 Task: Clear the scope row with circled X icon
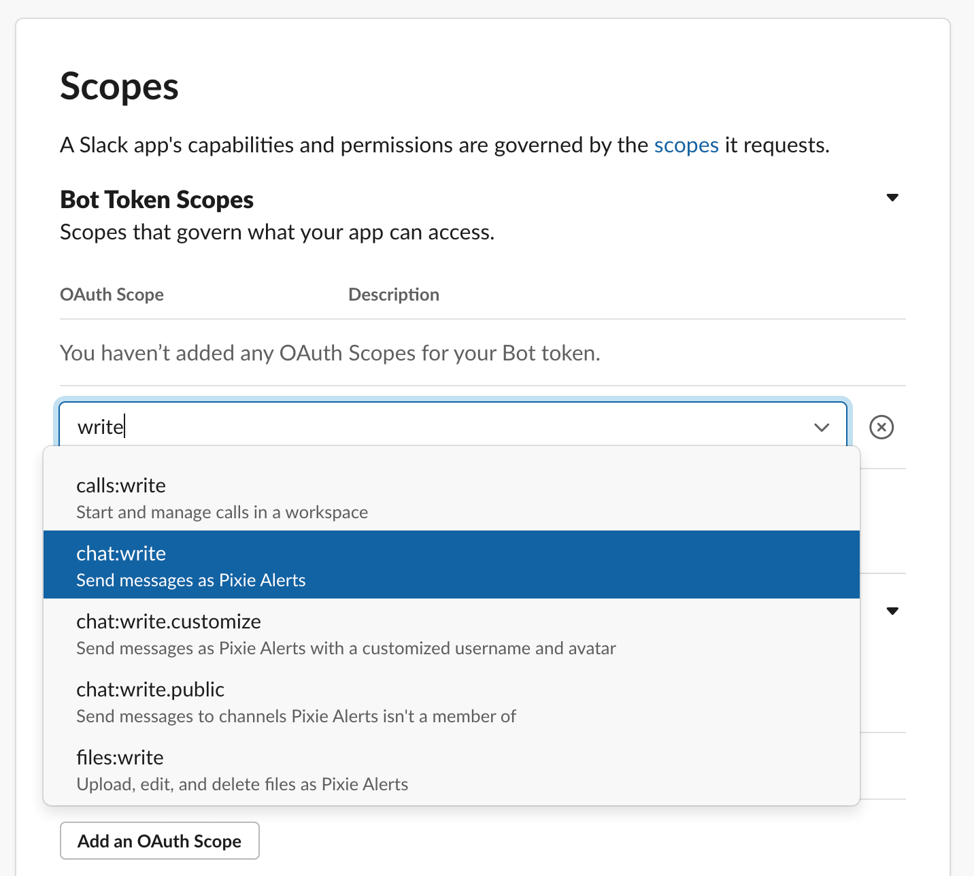click(x=881, y=427)
